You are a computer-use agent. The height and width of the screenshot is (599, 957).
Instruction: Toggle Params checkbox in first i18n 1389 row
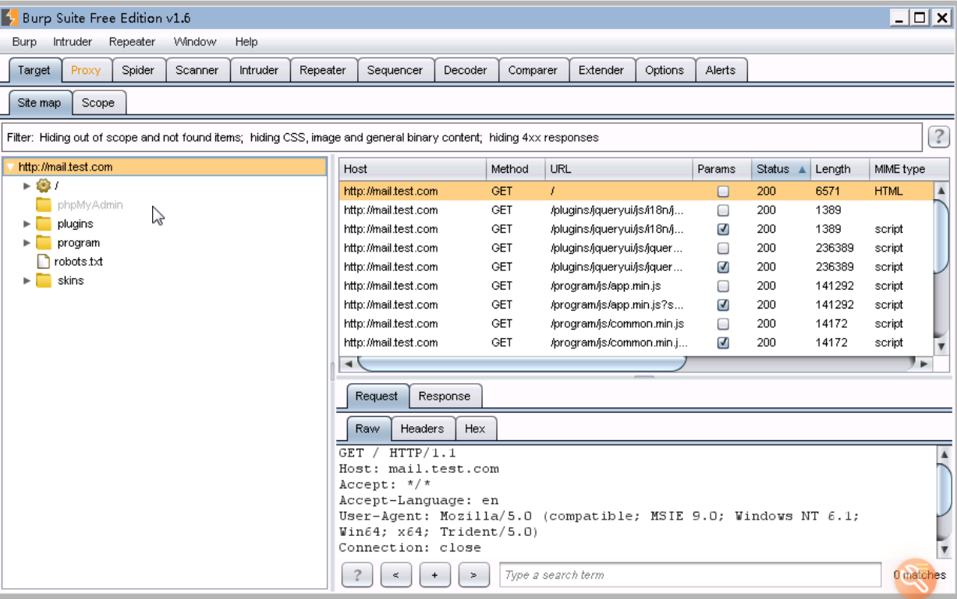click(724, 210)
